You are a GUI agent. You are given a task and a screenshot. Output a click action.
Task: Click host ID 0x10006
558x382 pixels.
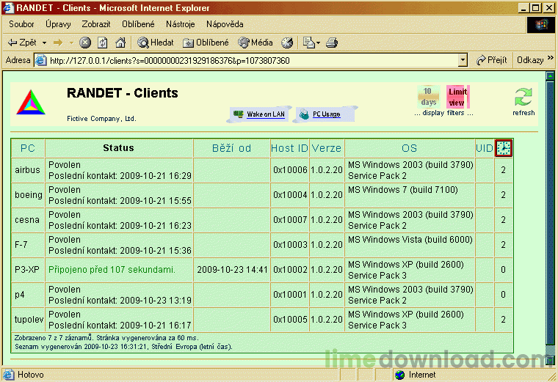pos(290,170)
